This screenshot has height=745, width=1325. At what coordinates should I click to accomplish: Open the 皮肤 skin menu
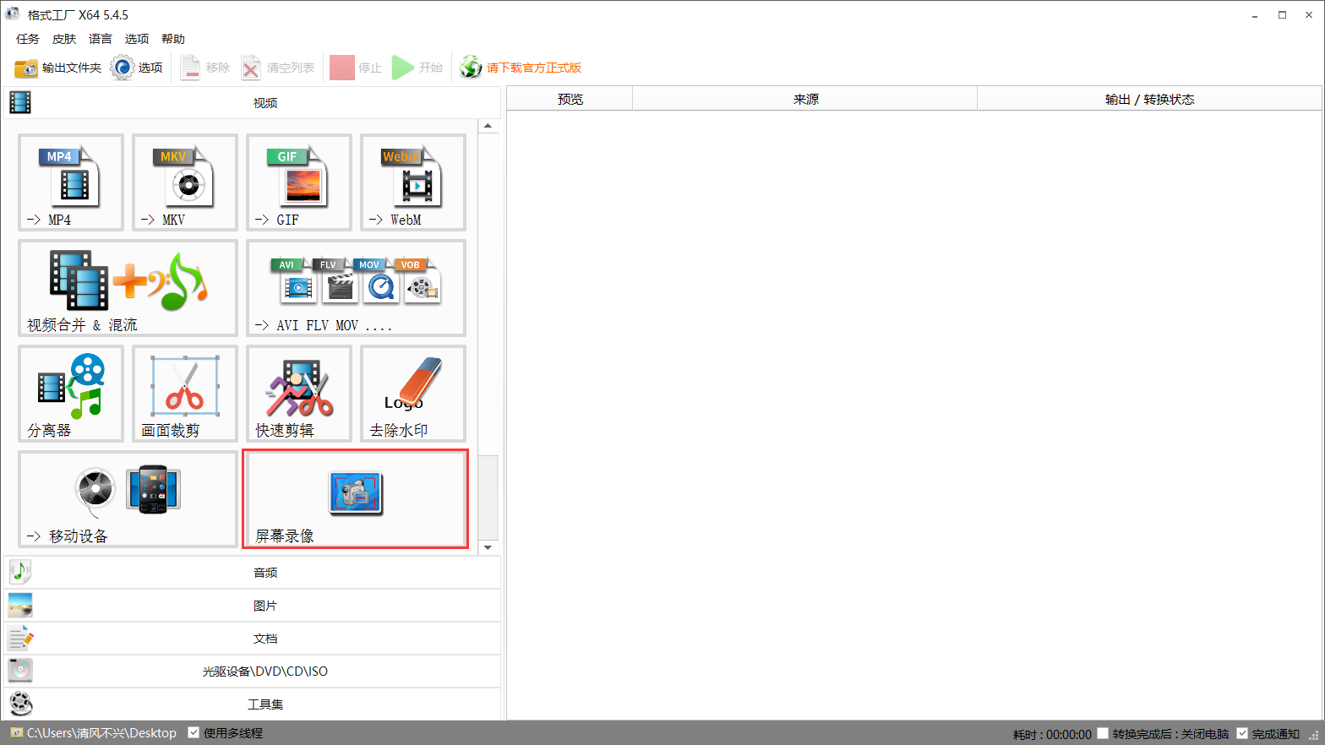click(64, 39)
